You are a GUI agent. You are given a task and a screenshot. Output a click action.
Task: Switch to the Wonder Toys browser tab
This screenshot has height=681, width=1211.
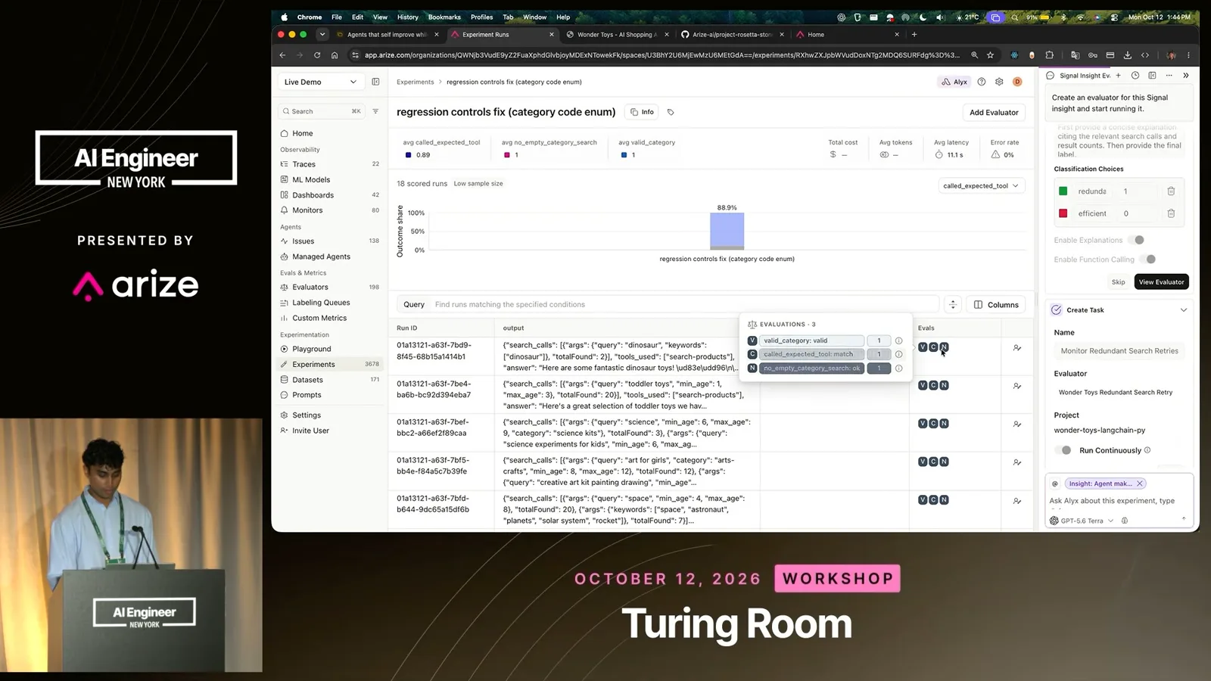pyautogui.click(x=615, y=34)
